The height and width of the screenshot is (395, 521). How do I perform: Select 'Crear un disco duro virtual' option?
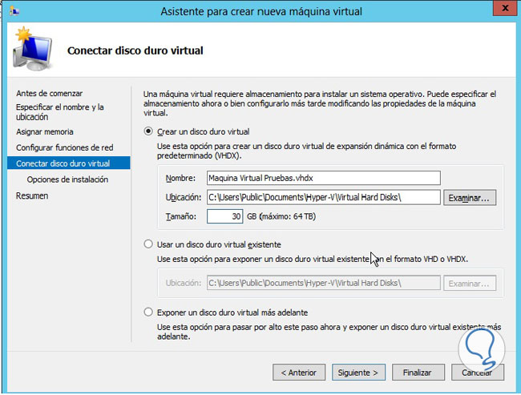pyautogui.click(x=147, y=131)
